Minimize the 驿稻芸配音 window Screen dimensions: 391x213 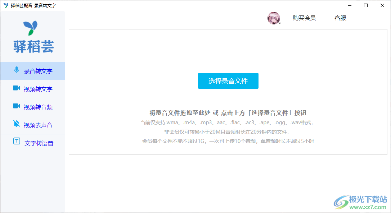[349, 5]
